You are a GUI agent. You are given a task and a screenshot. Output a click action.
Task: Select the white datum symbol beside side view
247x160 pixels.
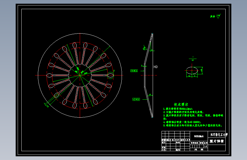(156, 67)
